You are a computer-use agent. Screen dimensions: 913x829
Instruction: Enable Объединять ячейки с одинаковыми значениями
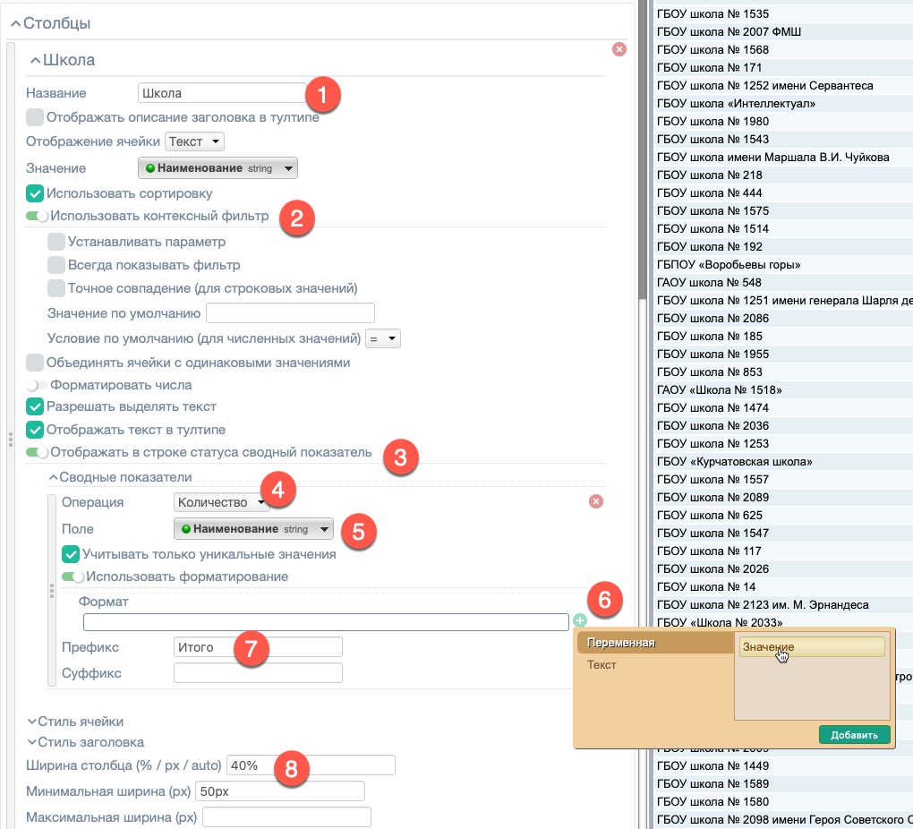click(35, 363)
